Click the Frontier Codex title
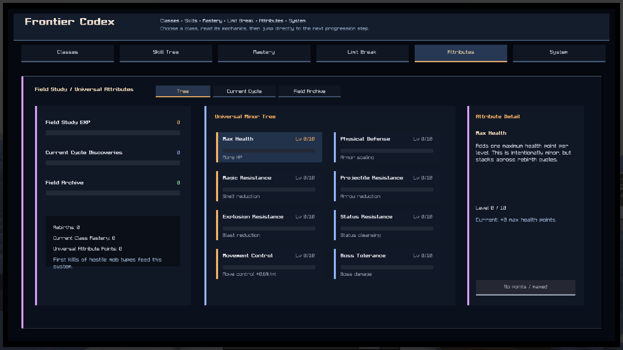 click(70, 22)
